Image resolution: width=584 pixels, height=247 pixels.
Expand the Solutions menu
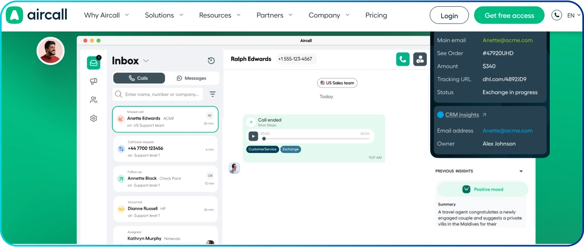click(164, 15)
